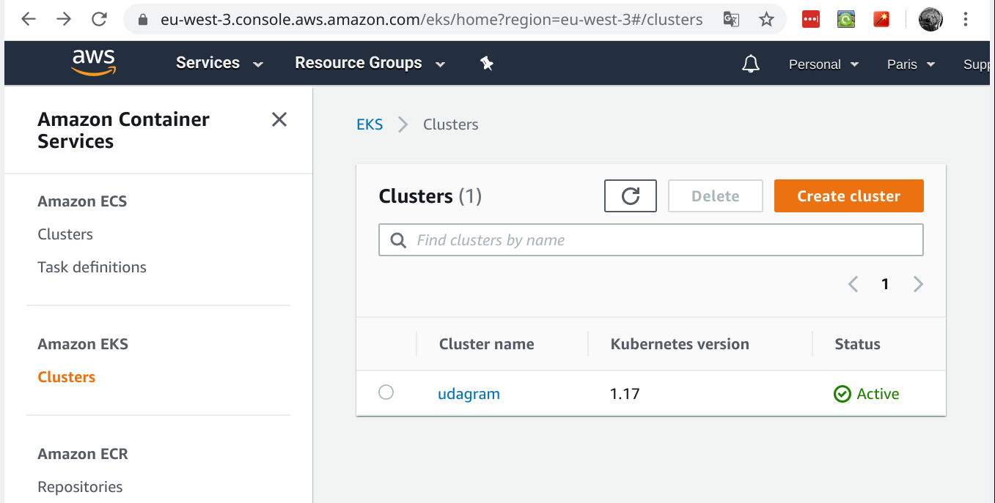Click the 1.17 Kubernetes version cell
The width and height of the screenshot is (995, 503).
tap(625, 394)
